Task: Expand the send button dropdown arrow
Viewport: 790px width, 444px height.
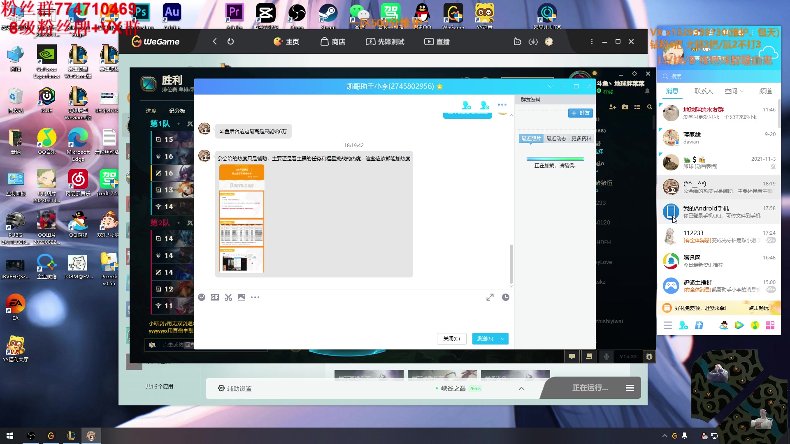Action: pyautogui.click(x=503, y=339)
